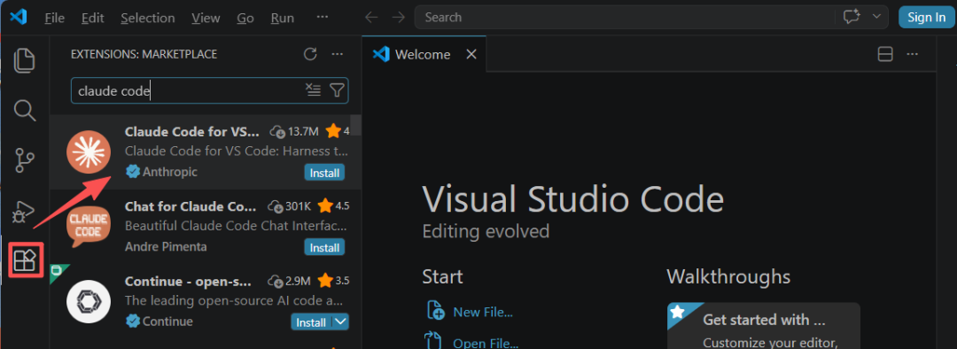Click the 'Continue - open-s...' extension title
The width and height of the screenshot is (957, 349).
click(188, 282)
